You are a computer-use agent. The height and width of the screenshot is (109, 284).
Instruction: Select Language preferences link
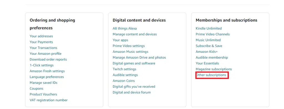(47, 77)
